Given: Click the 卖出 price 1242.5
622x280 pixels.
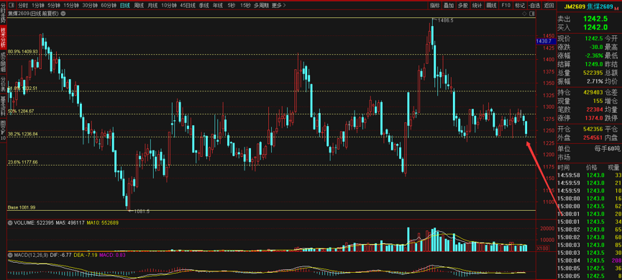Looking at the screenshot, I should (x=595, y=19).
